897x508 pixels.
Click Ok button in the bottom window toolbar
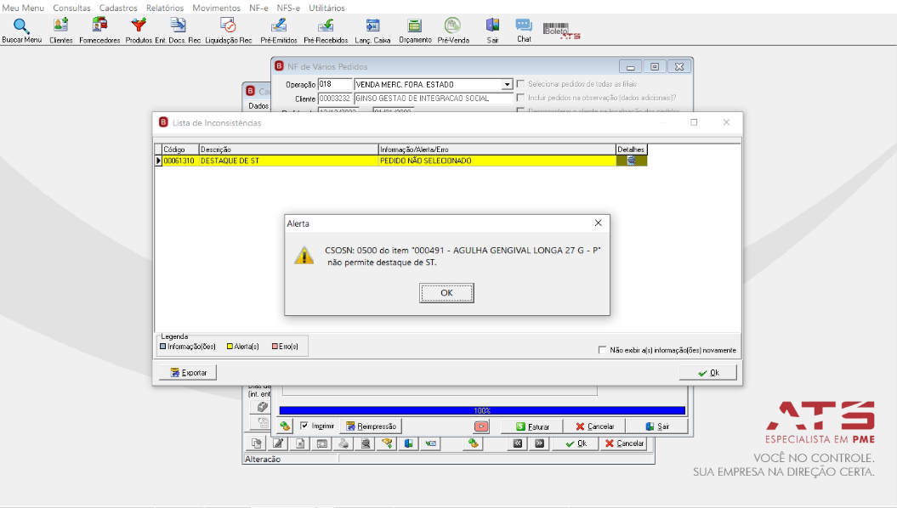pos(576,443)
